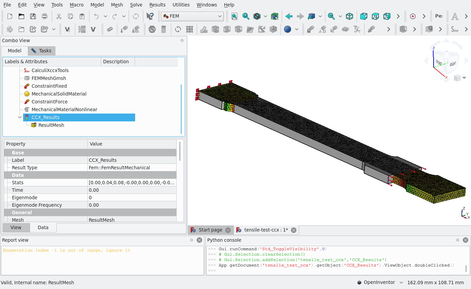Viewport: 471px width, 289px height.
Task: Switch to the Tasks tab
Action: 42,51
